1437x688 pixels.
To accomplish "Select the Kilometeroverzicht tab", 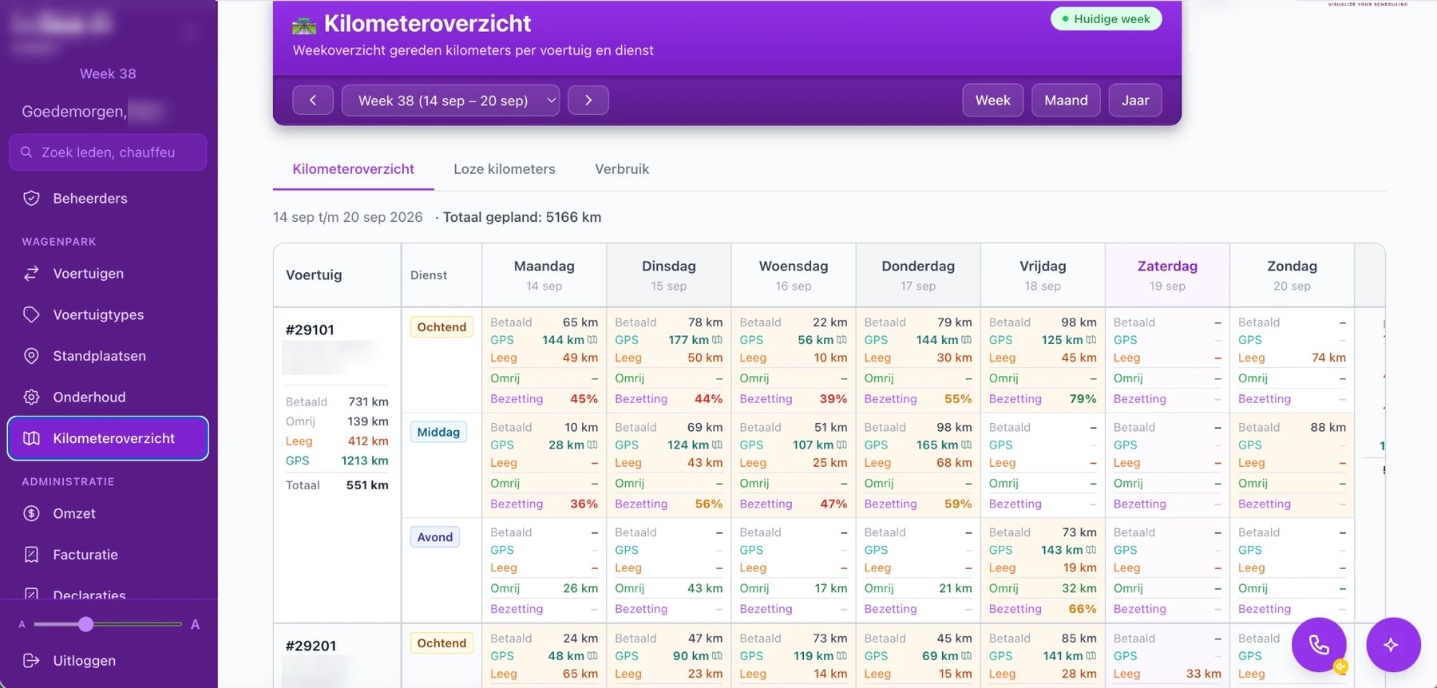I will point(354,169).
